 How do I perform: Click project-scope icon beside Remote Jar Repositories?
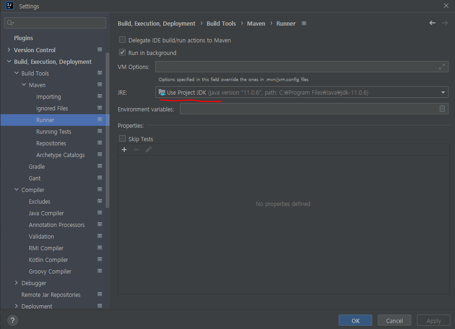pyautogui.click(x=100, y=294)
